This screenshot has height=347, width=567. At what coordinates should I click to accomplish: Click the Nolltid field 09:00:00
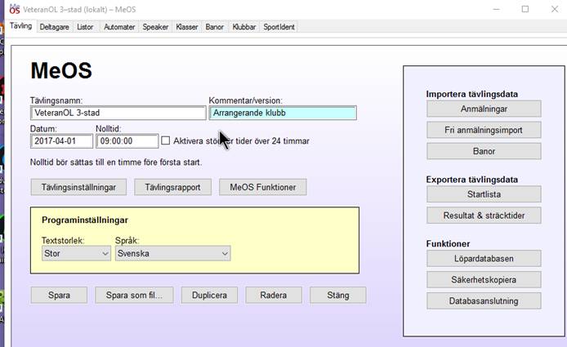click(127, 141)
